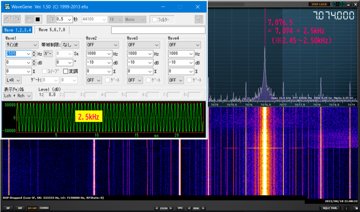Toggle STEP LOCK in the SDR window
360x212 pixels.
319,4
